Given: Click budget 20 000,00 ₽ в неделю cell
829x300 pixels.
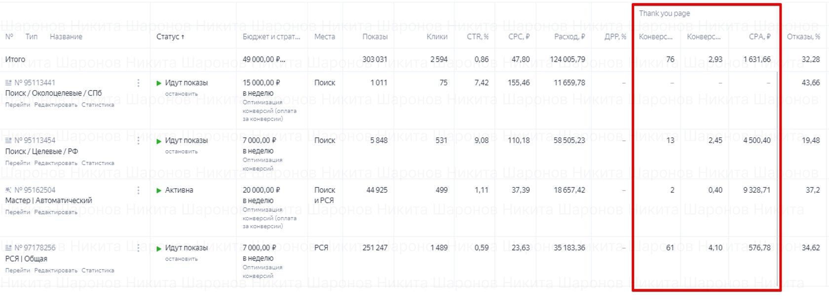Looking at the screenshot, I should pyautogui.click(x=261, y=195).
